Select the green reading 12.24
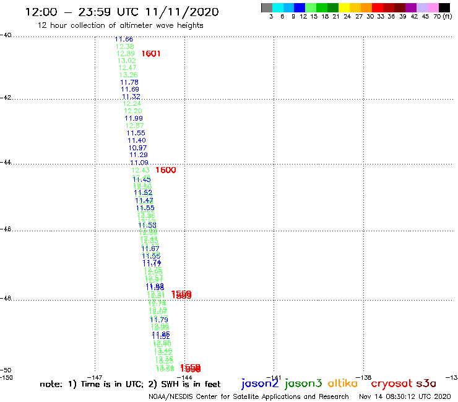 [132, 104]
